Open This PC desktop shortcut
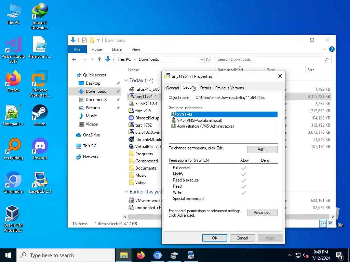Image resolution: width=350 pixels, height=262 pixels. pyautogui.click(x=13, y=14)
